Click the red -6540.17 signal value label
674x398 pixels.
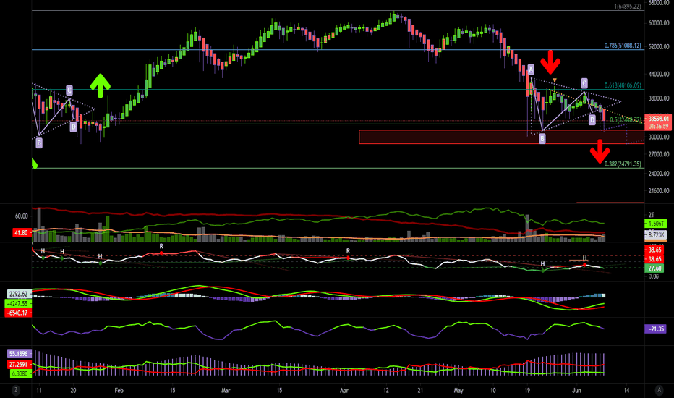pos(18,313)
